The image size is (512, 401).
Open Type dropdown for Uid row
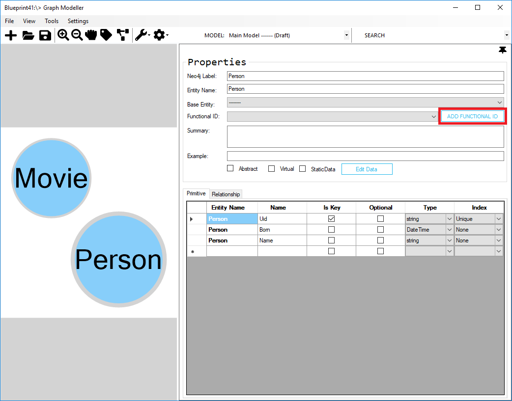449,218
